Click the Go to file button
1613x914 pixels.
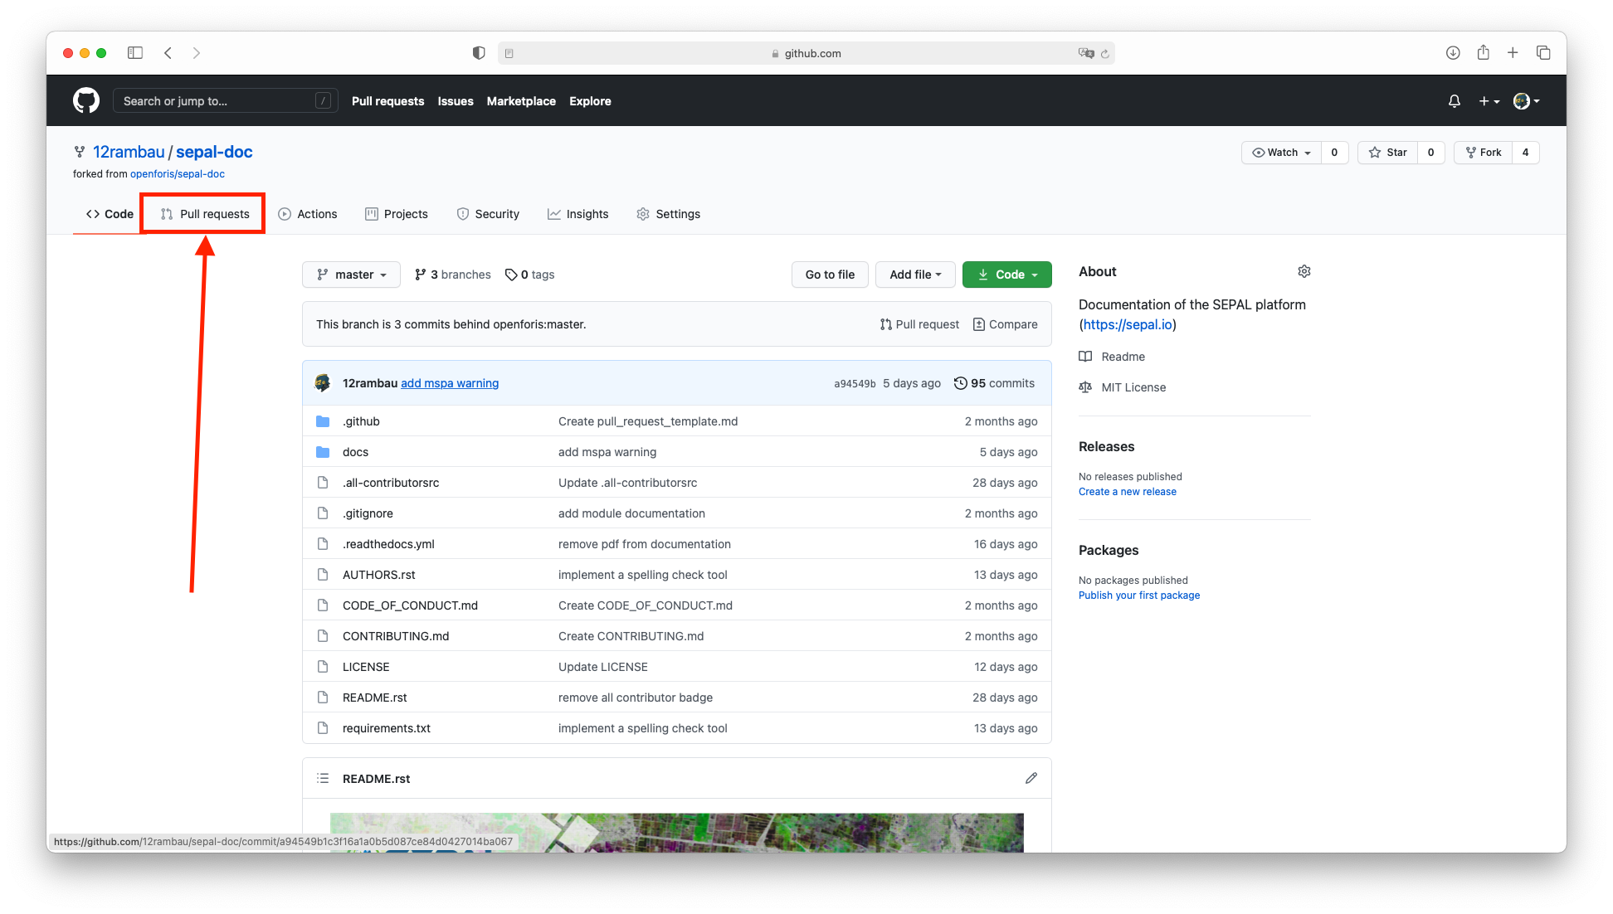(x=829, y=275)
